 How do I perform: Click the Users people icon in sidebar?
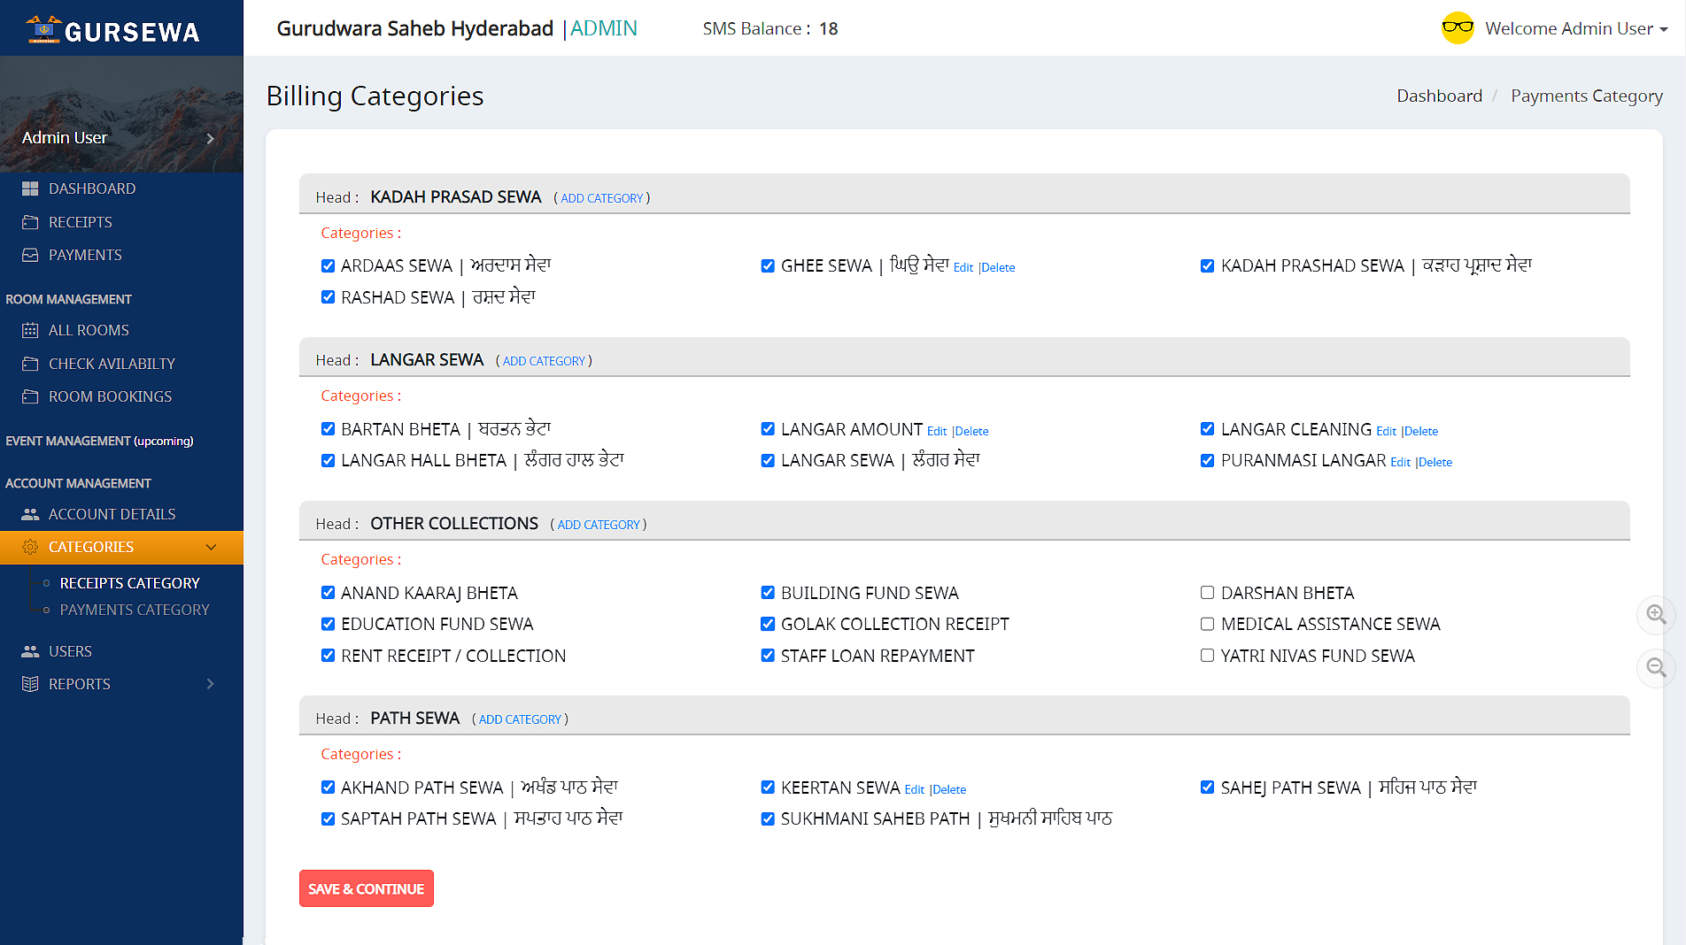click(30, 651)
